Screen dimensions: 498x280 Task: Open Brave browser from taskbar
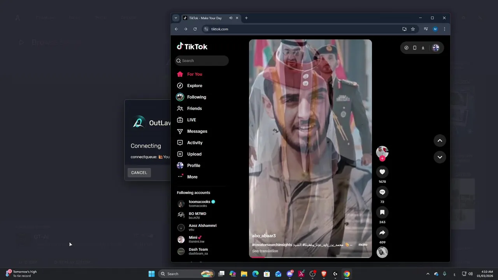click(324, 274)
